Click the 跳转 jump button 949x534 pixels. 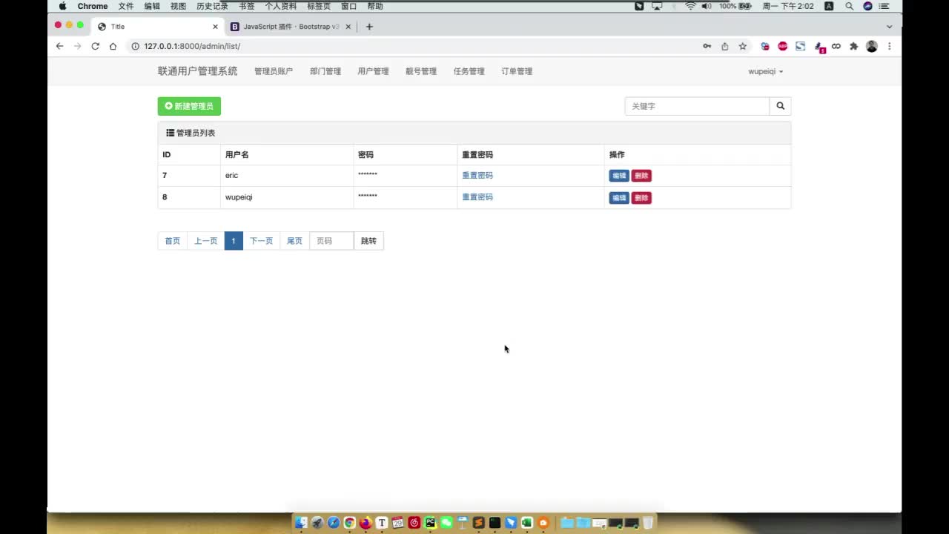(x=368, y=241)
